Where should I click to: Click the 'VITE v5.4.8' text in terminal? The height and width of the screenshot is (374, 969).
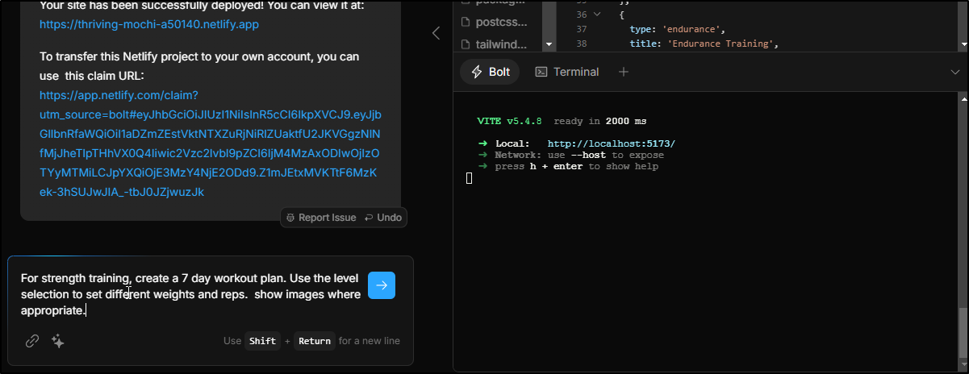point(510,121)
